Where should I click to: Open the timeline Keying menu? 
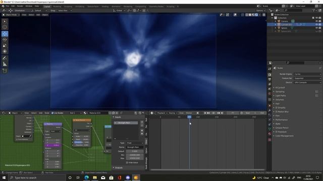click(173, 113)
